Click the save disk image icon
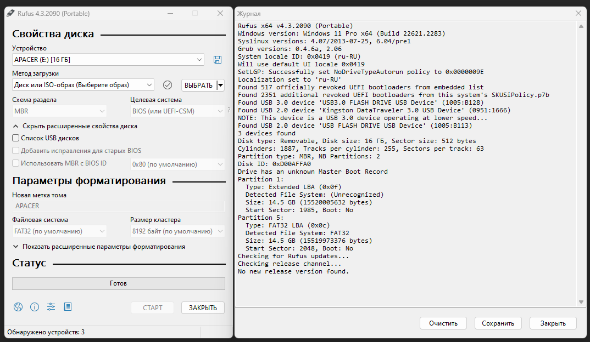 (x=218, y=60)
